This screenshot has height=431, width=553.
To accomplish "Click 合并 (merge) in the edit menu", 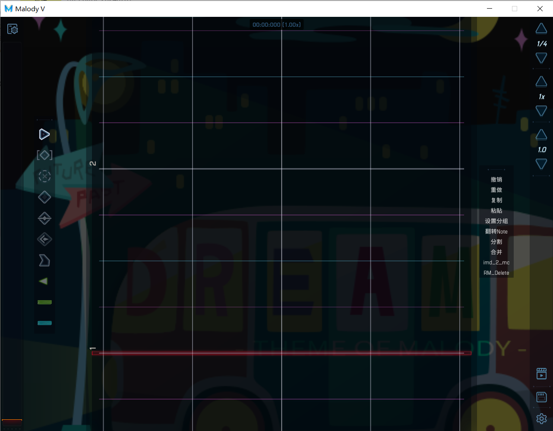I will 496,252.
